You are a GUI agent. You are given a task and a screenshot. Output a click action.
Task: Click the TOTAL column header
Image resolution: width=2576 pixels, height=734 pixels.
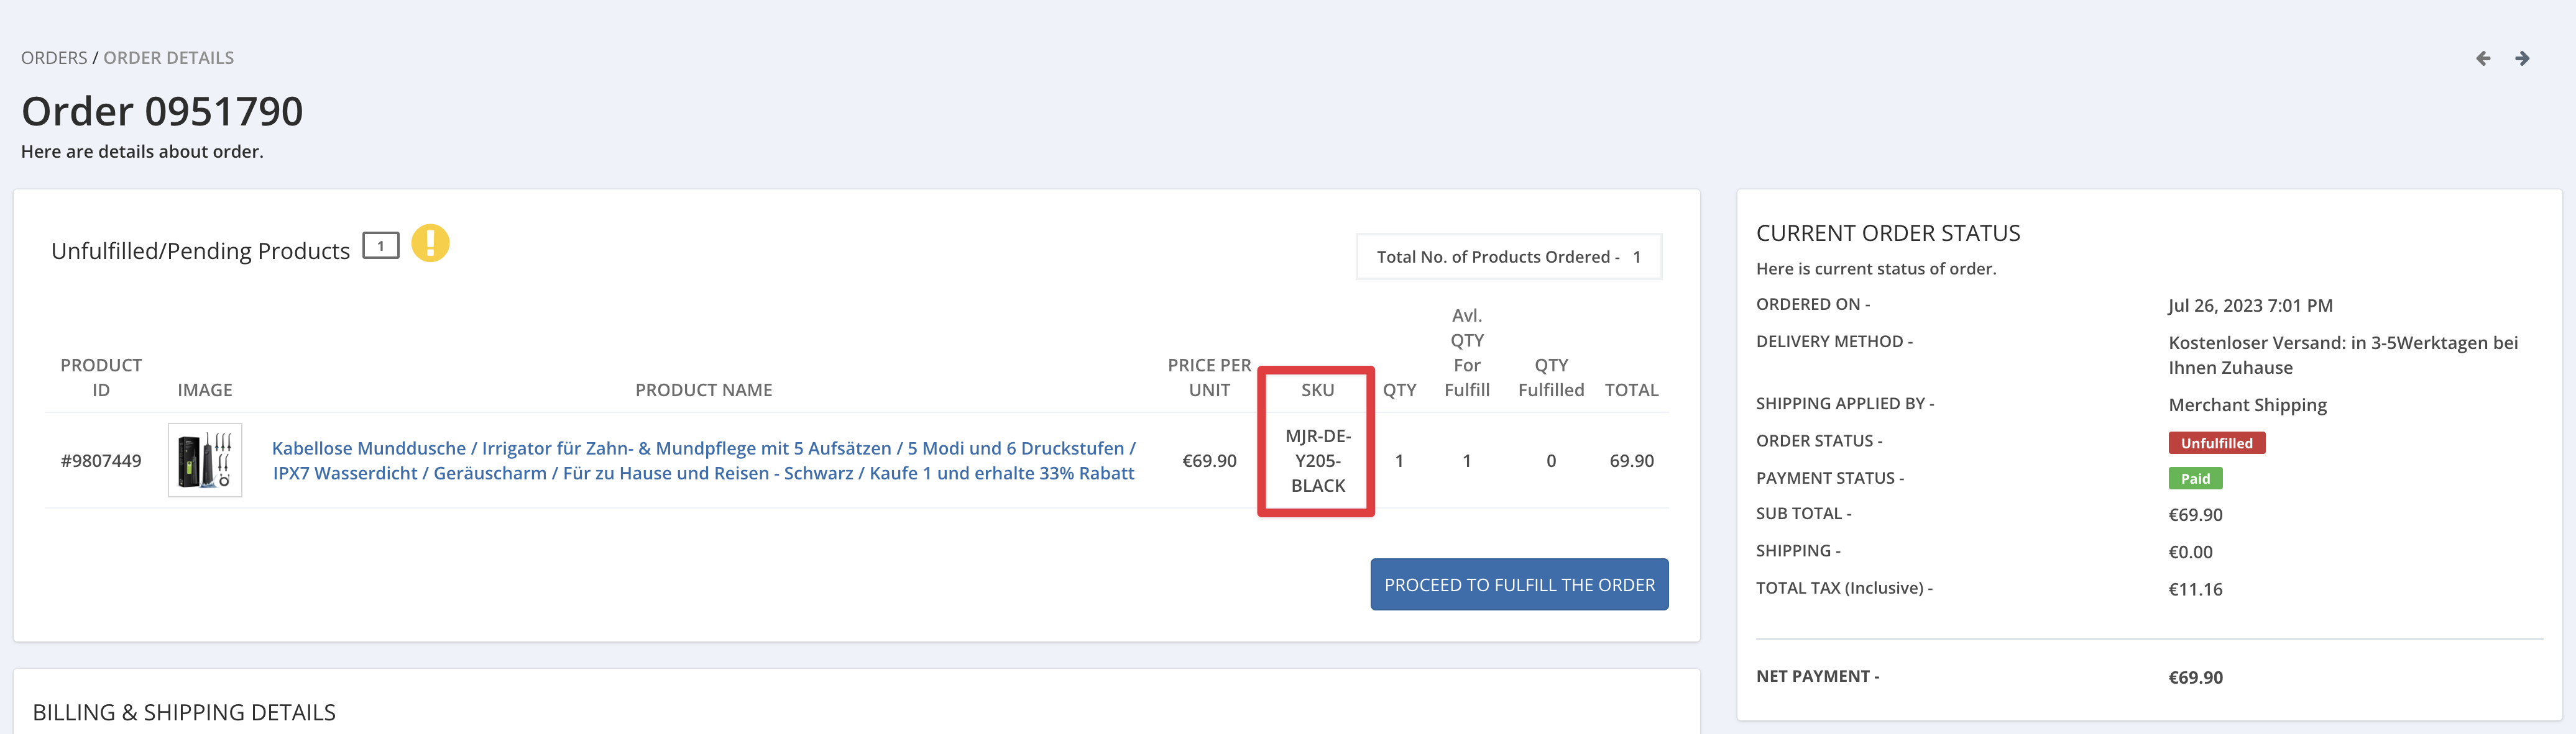point(1631,389)
